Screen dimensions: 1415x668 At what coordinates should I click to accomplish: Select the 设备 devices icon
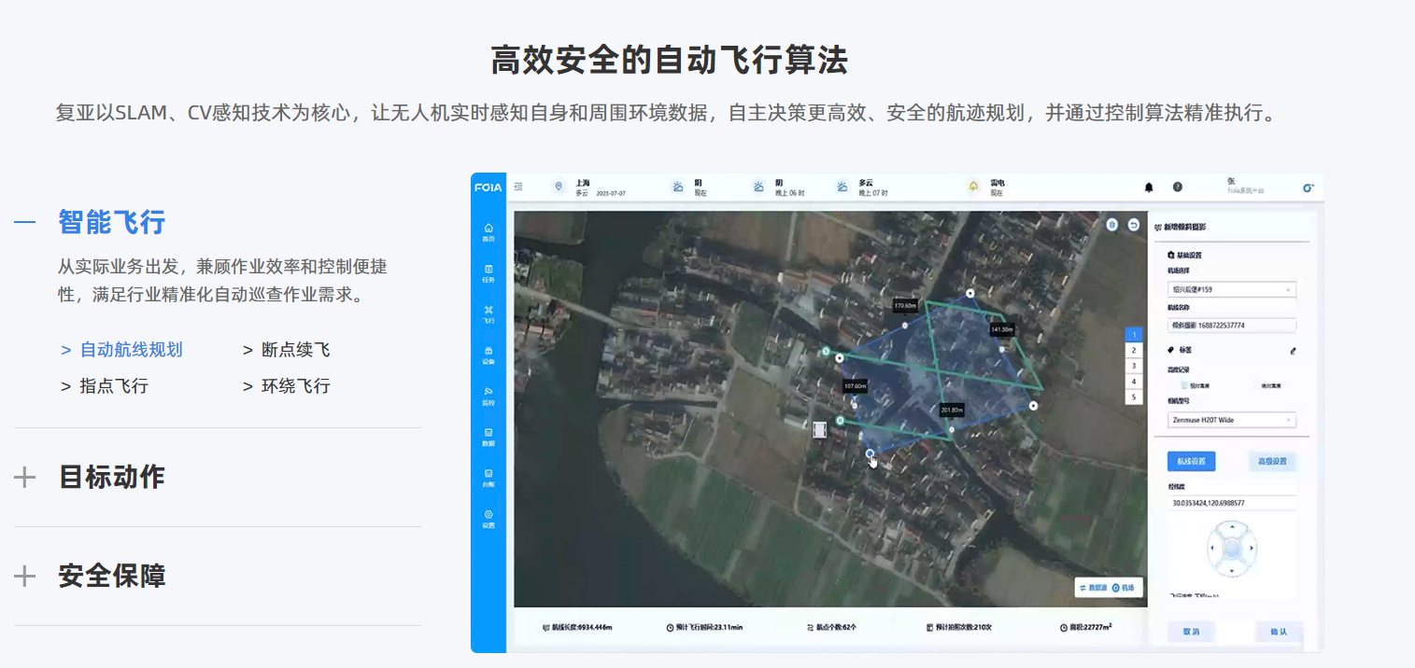487,356
